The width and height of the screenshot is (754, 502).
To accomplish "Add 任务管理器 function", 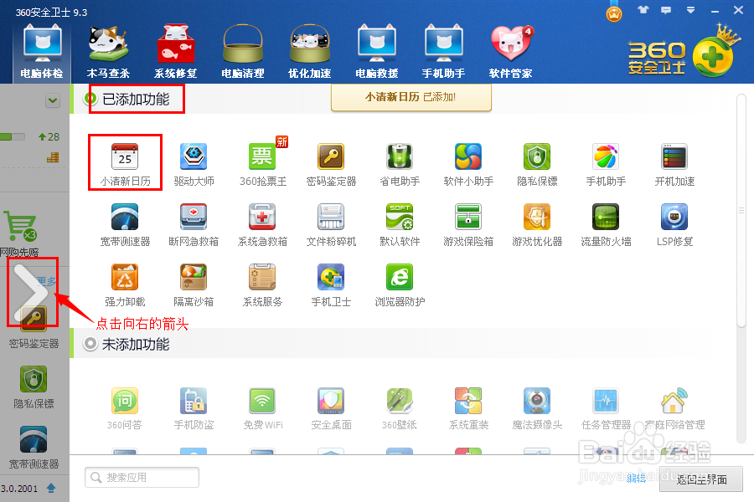I will coord(606,408).
